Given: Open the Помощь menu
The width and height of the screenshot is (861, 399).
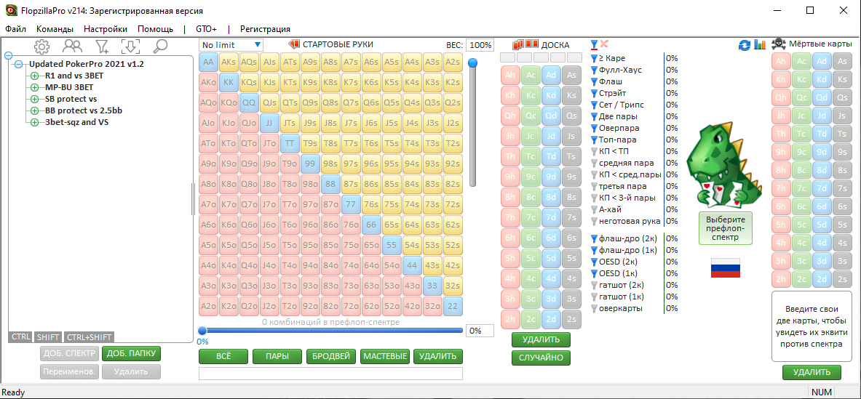Looking at the screenshot, I should coord(156,29).
